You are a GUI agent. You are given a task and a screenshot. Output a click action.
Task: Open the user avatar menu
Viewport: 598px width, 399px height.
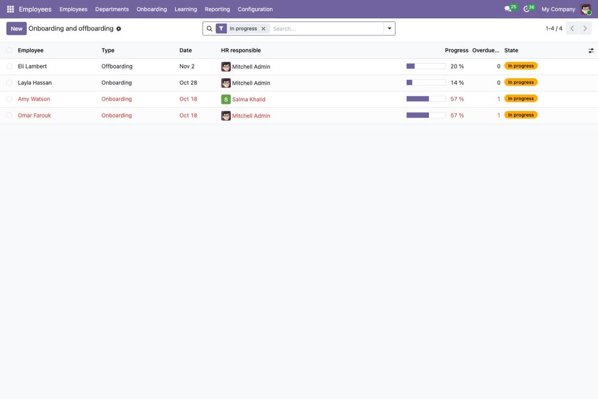586,9
